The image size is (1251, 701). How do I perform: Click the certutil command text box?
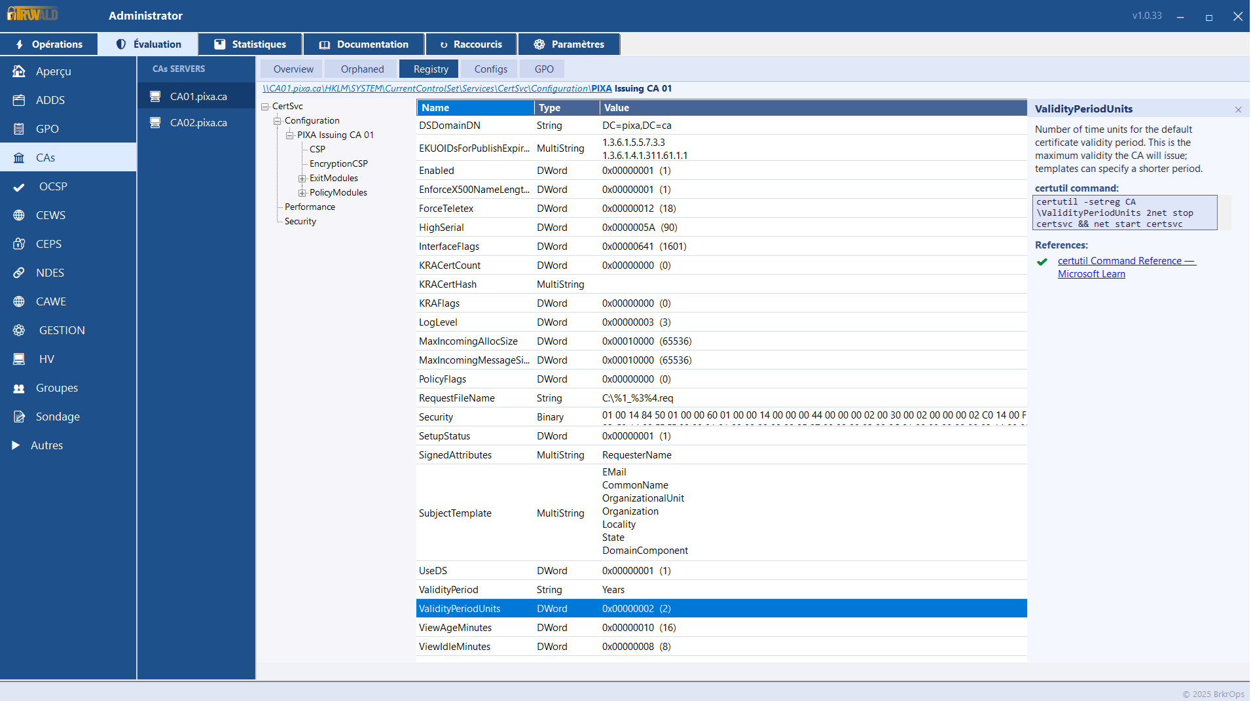1125,213
